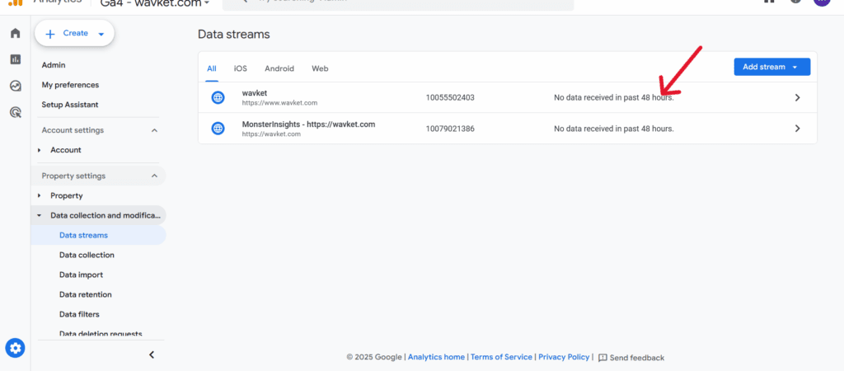Select Data import in navigation
The width and height of the screenshot is (844, 371).
click(81, 275)
